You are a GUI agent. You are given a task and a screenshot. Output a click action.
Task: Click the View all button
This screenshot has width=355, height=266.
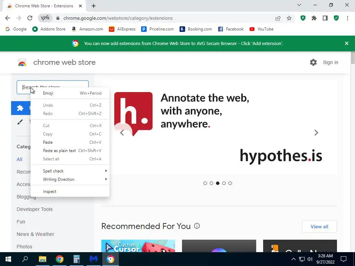pyautogui.click(x=319, y=227)
